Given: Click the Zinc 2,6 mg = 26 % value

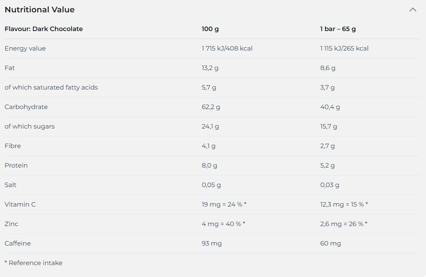Looking at the screenshot, I should click(x=344, y=224).
